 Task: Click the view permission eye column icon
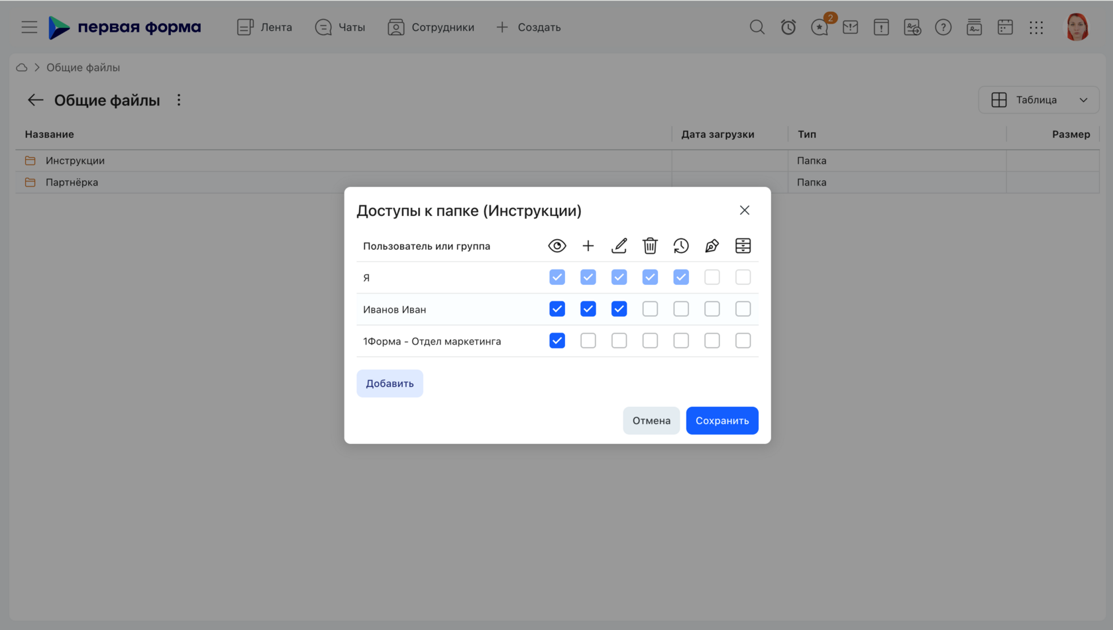coord(557,246)
